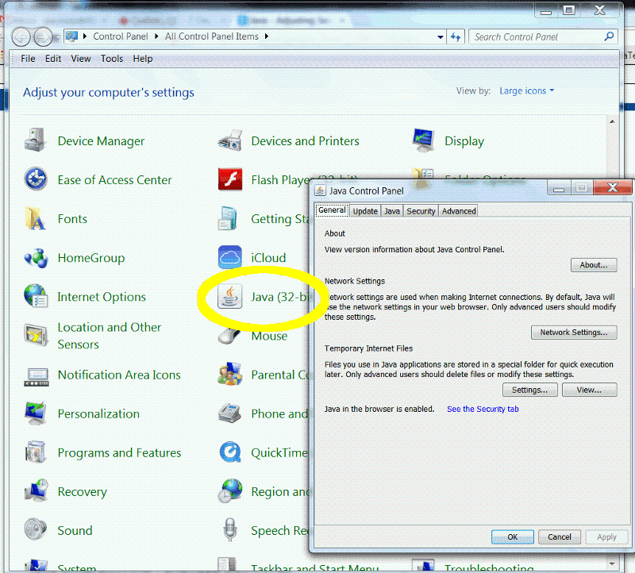Click the search magnifier icon
The height and width of the screenshot is (573, 635).
609,37
